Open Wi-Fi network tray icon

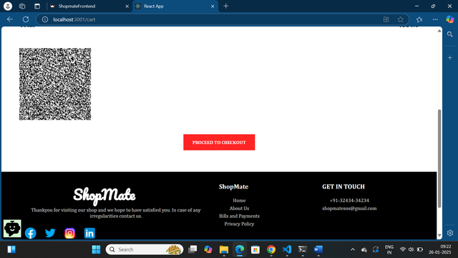(x=403, y=249)
